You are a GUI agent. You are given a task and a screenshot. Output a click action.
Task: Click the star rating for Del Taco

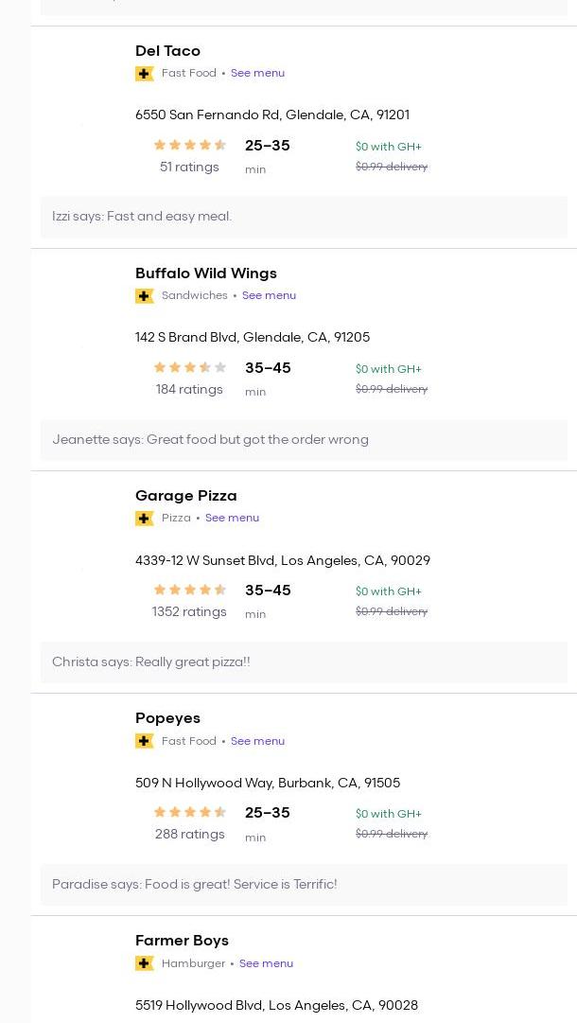click(x=189, y=145)
